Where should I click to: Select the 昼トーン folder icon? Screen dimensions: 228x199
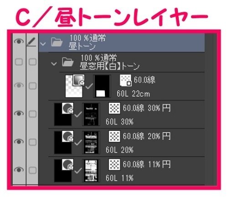[57, 42]
